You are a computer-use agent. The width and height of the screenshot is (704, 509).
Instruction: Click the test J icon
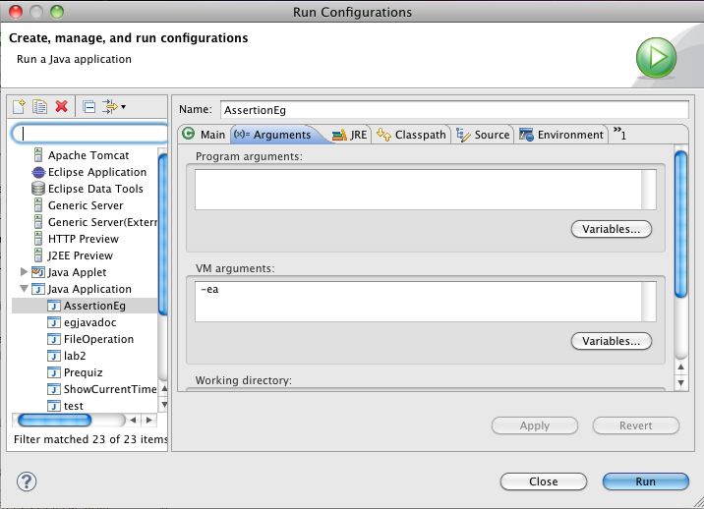pos(54,406)
